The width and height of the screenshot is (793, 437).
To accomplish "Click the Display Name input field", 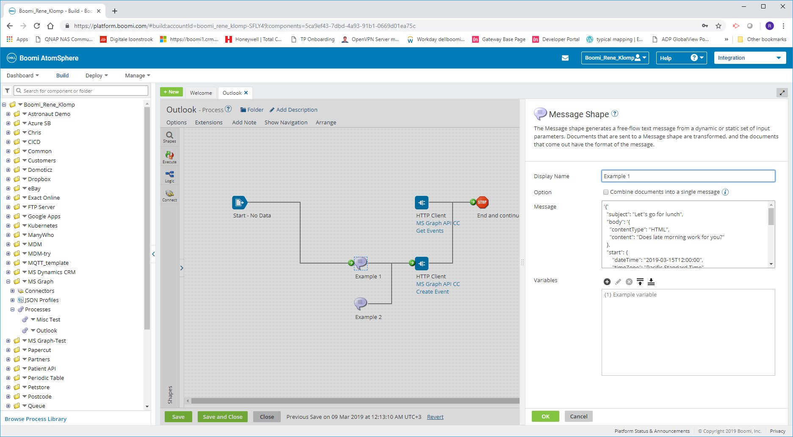I will click(x=688, y=176).
